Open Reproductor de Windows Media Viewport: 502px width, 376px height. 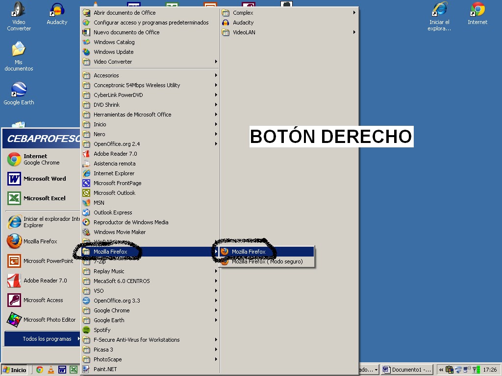point(151,222)
